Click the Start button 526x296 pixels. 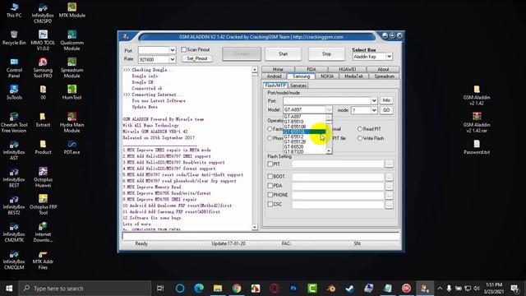coord(283,54)
